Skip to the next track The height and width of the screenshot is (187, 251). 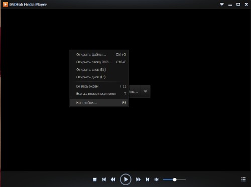pyautogui.click(x=148, y=179)
